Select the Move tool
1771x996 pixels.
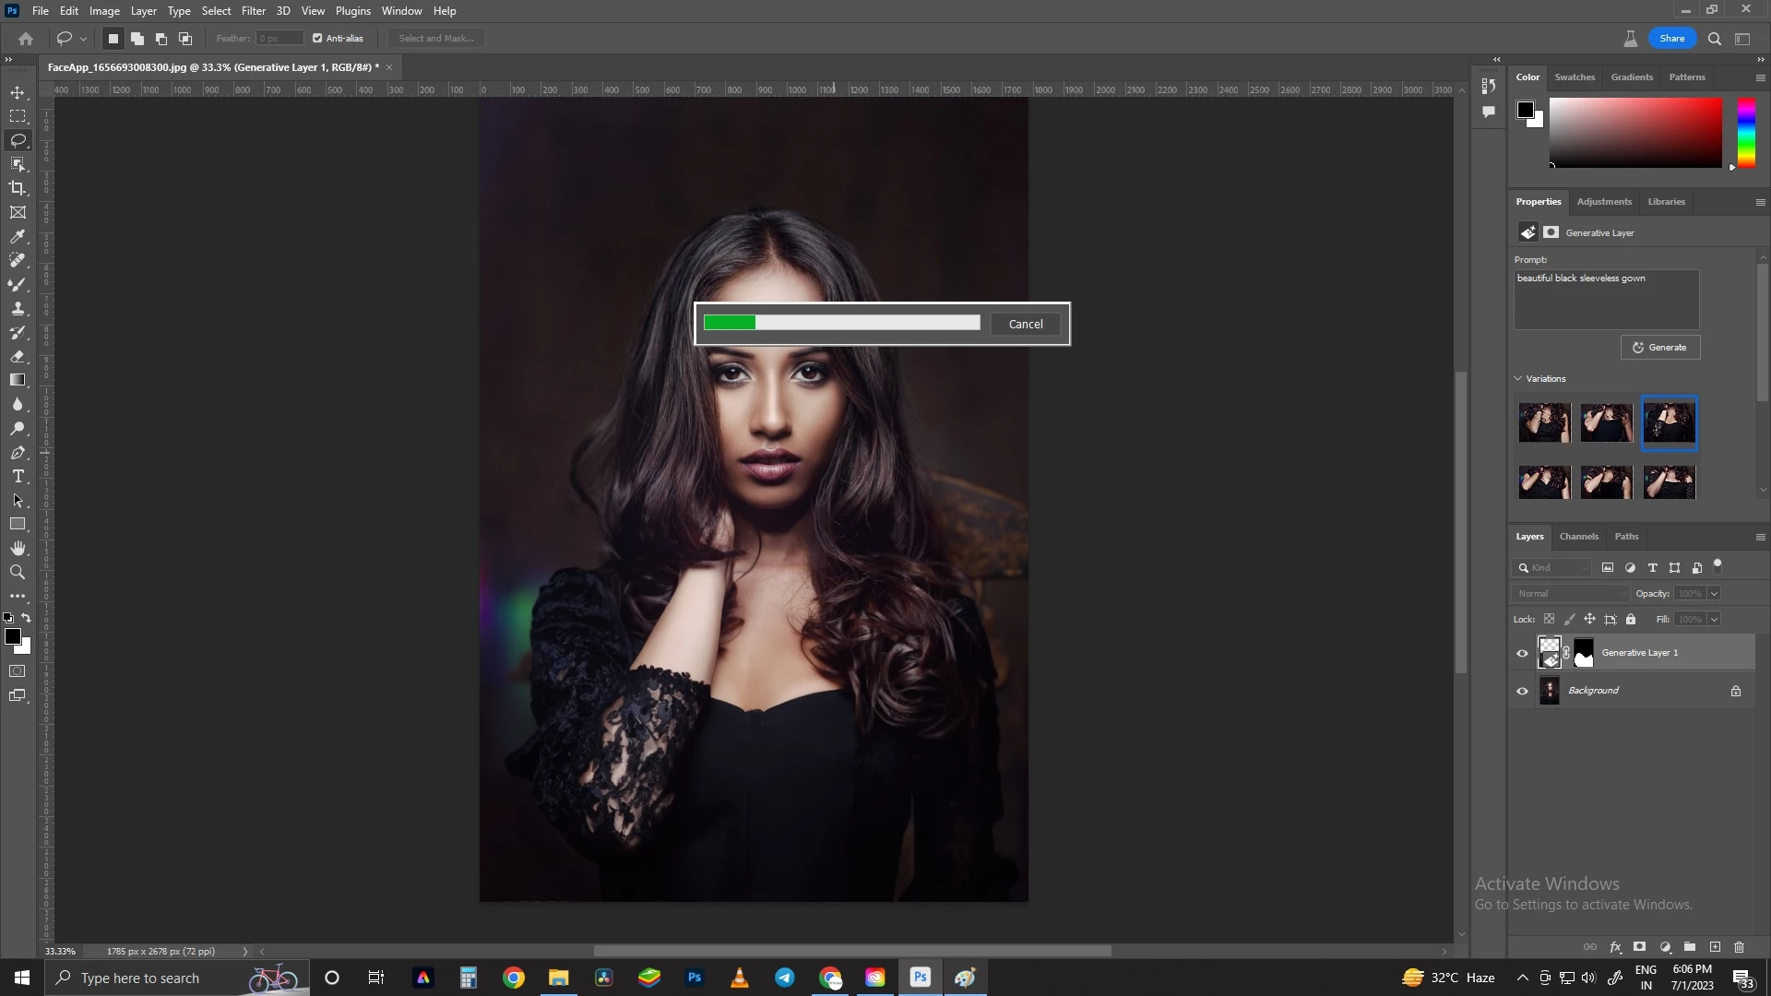18,93
